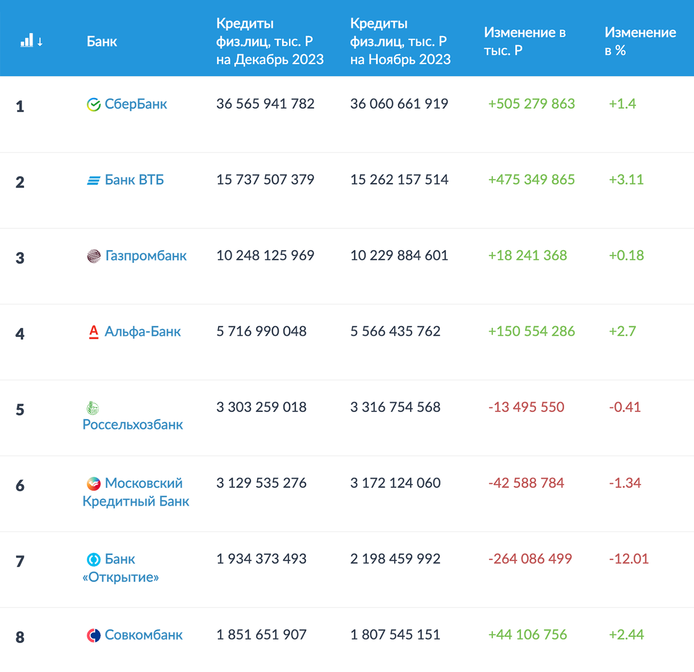
Task: Select the value 3 172 124 060
Action: [x=395, y=483]
